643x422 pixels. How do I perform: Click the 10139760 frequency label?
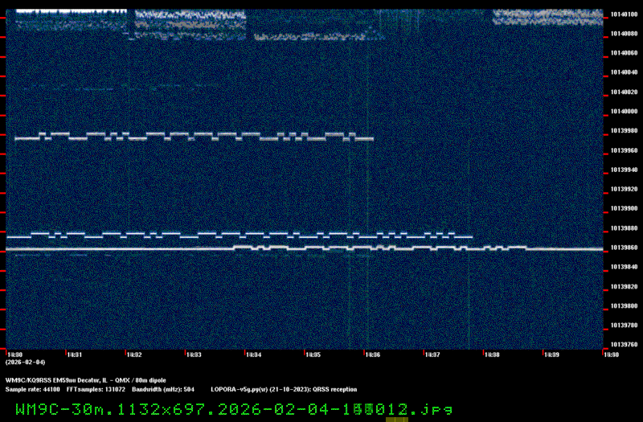(624, 345)
